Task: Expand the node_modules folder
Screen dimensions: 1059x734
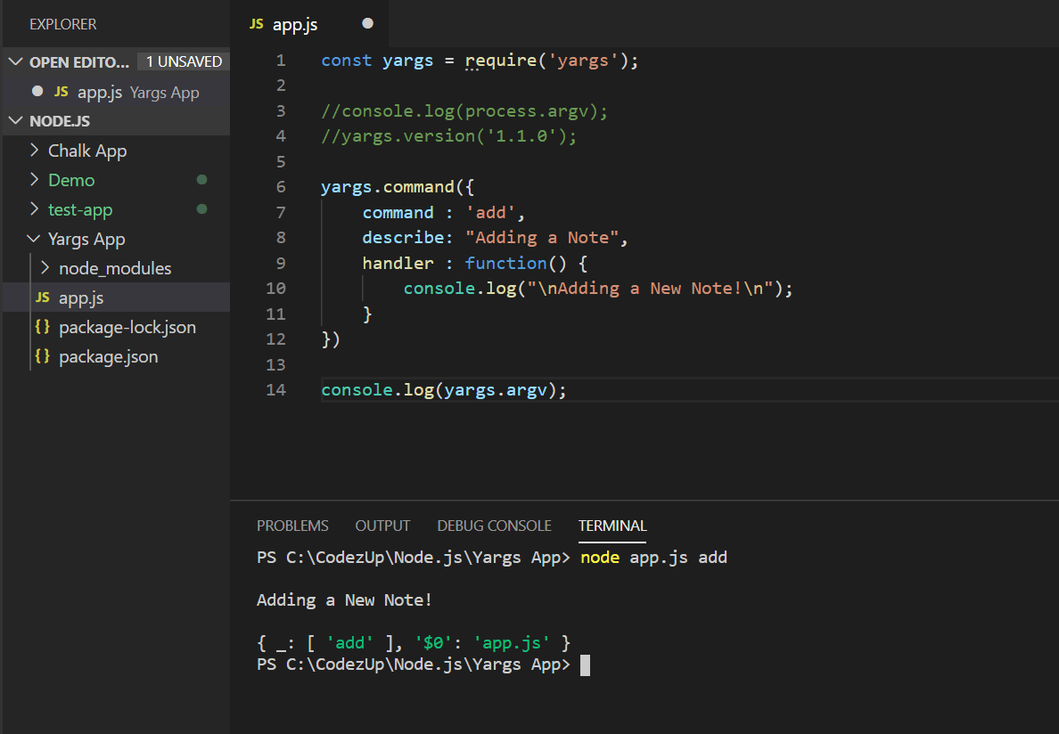Action: tap(43, 267)
